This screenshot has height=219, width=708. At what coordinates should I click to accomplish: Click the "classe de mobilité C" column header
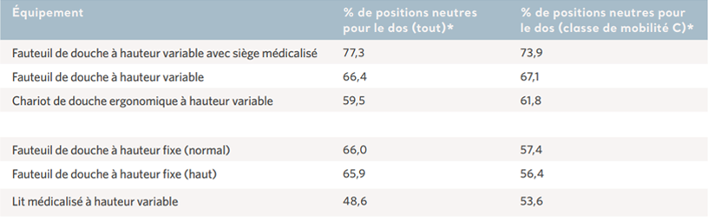coord(606,20)
